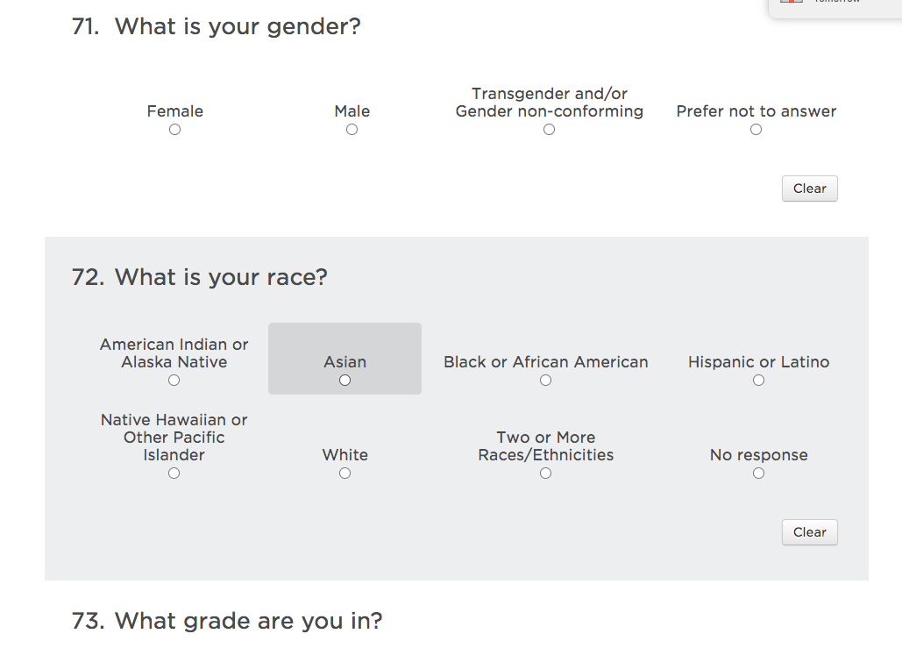Select the Male gender option
The height and width of the screenshot is (655, 902).
[x=352, y=129]
